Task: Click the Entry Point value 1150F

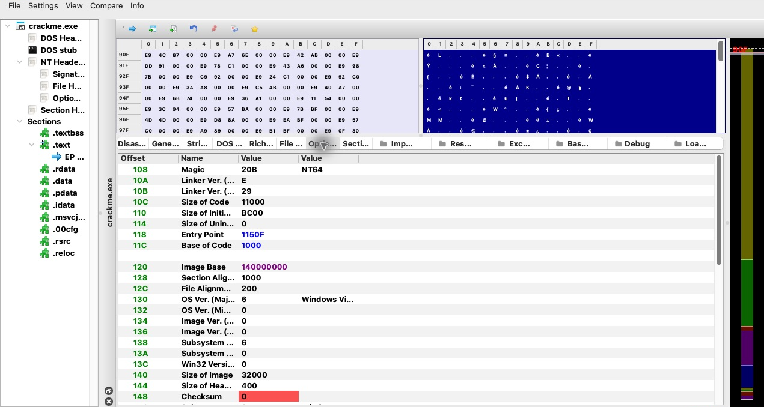Action: 253,235
